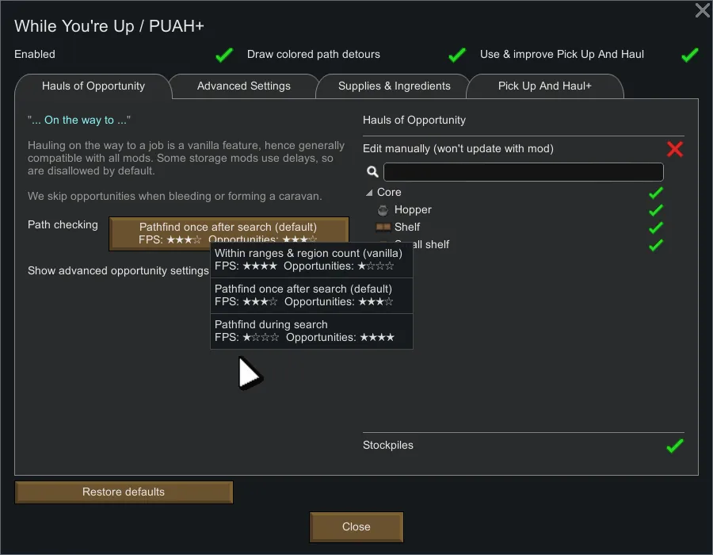Screen dimensions: 713x555
Task: Toggle the Shelf row checkmark
Action: 655,228
